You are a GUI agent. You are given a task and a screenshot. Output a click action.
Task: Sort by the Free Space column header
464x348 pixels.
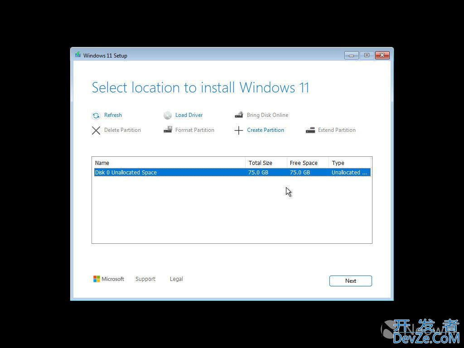308,163
